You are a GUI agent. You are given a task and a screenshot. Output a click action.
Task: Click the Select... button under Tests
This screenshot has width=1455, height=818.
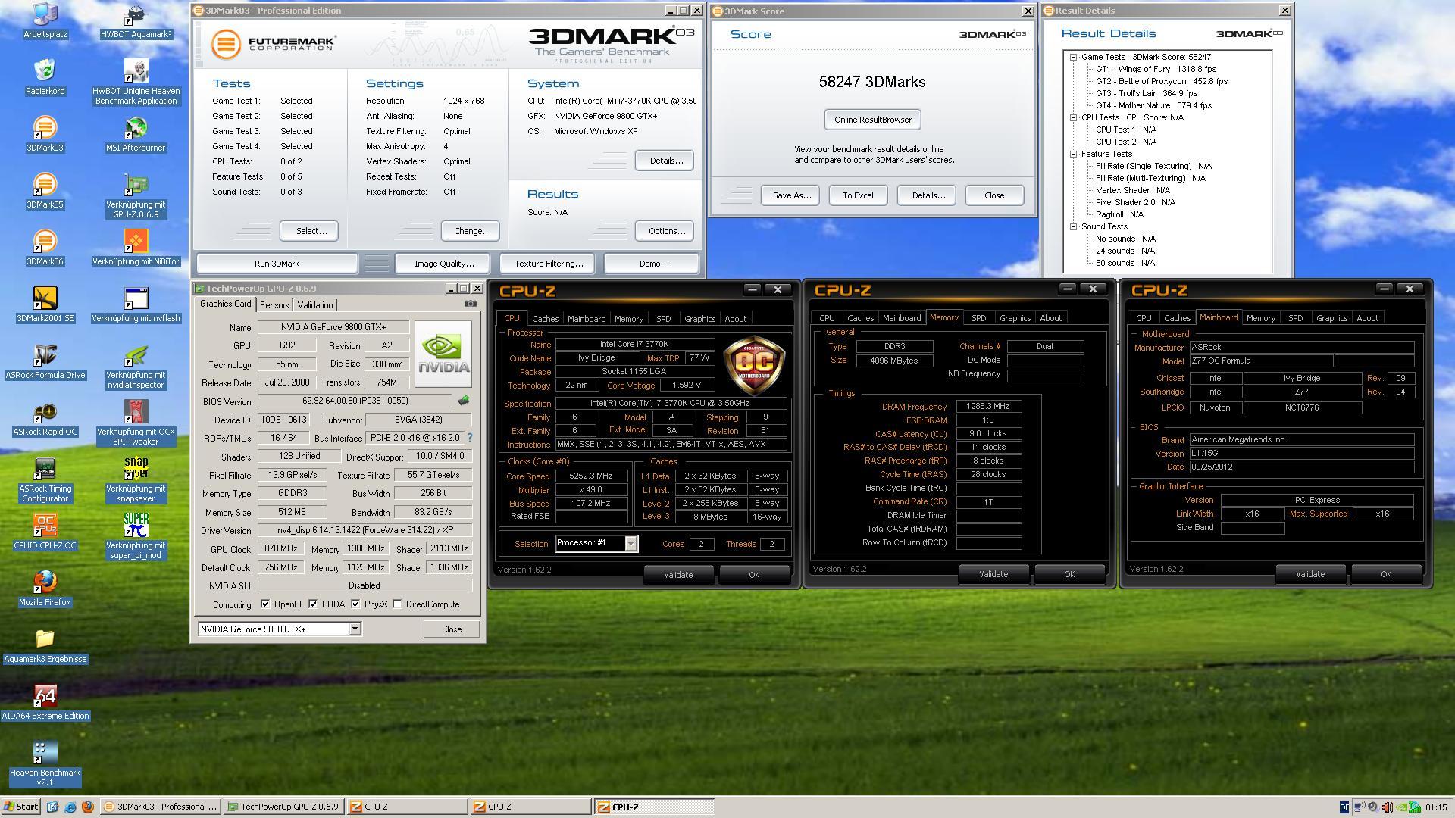point(311,231)
